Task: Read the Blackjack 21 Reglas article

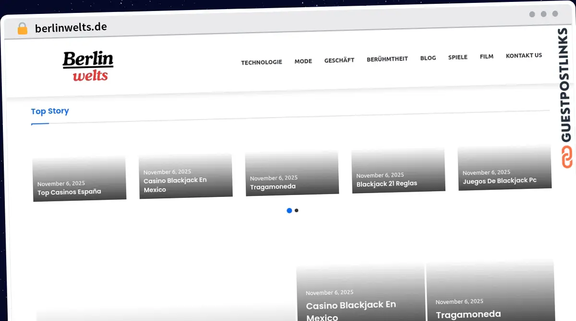Action: pos(386,183)
